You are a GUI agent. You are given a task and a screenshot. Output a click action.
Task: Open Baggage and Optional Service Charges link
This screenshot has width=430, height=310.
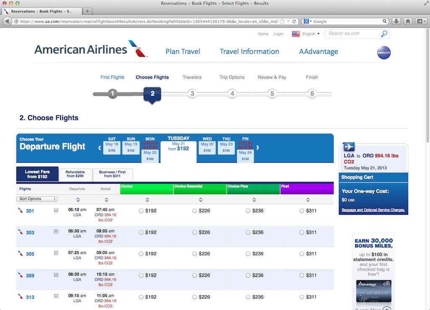tap(373, 210)
